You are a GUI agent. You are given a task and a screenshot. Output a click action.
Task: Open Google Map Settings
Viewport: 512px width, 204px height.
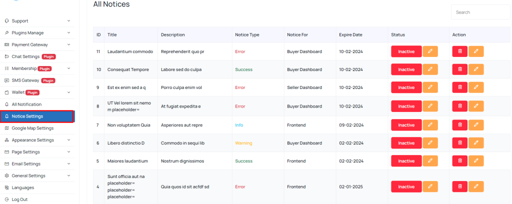coord(37,128)
